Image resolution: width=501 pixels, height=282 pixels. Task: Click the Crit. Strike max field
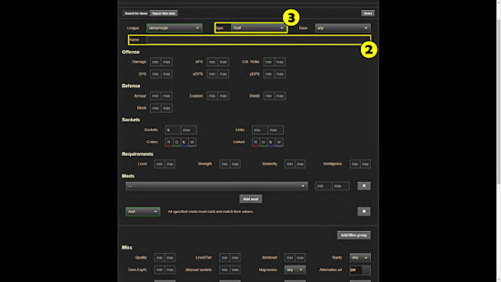pyautogui.click(x=280, y=62)
